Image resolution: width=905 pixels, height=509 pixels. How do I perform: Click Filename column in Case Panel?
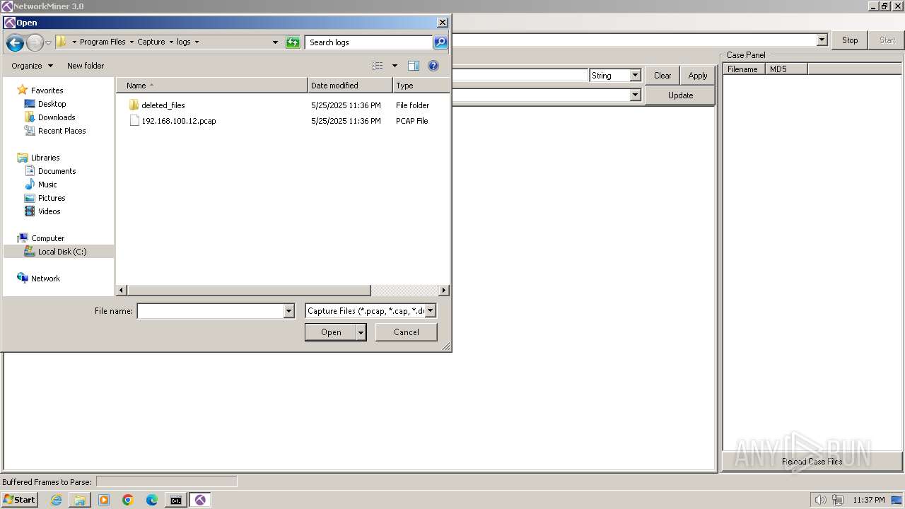(x=744, y=69)
